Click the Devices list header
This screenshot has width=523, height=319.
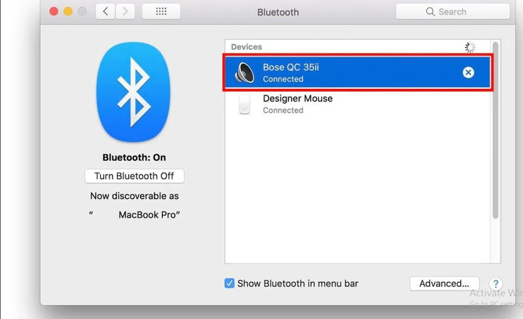click(247, 47)
